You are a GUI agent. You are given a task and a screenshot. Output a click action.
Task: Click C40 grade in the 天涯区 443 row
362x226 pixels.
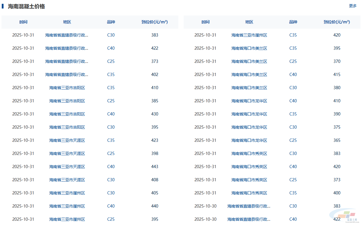pos(111,167)
